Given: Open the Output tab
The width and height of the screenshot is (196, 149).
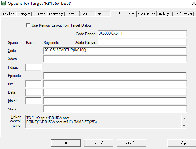Looking at the screenshot, I should [39, 14].
